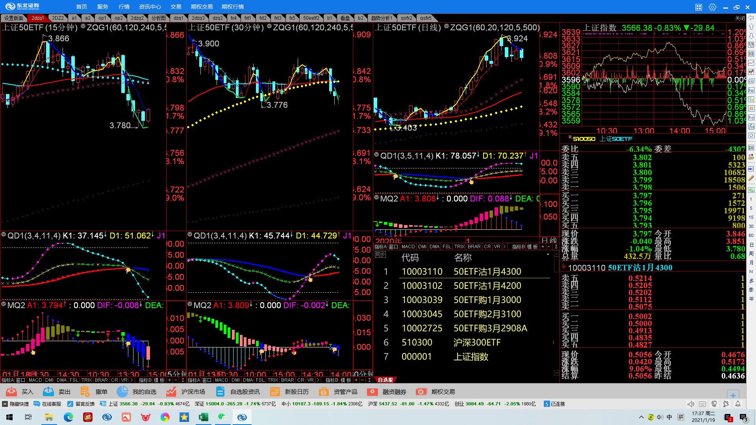The height and width of the screenshot is (425, 756).
Task: Open 沪深市场 market icon
Action: (171, 392)
